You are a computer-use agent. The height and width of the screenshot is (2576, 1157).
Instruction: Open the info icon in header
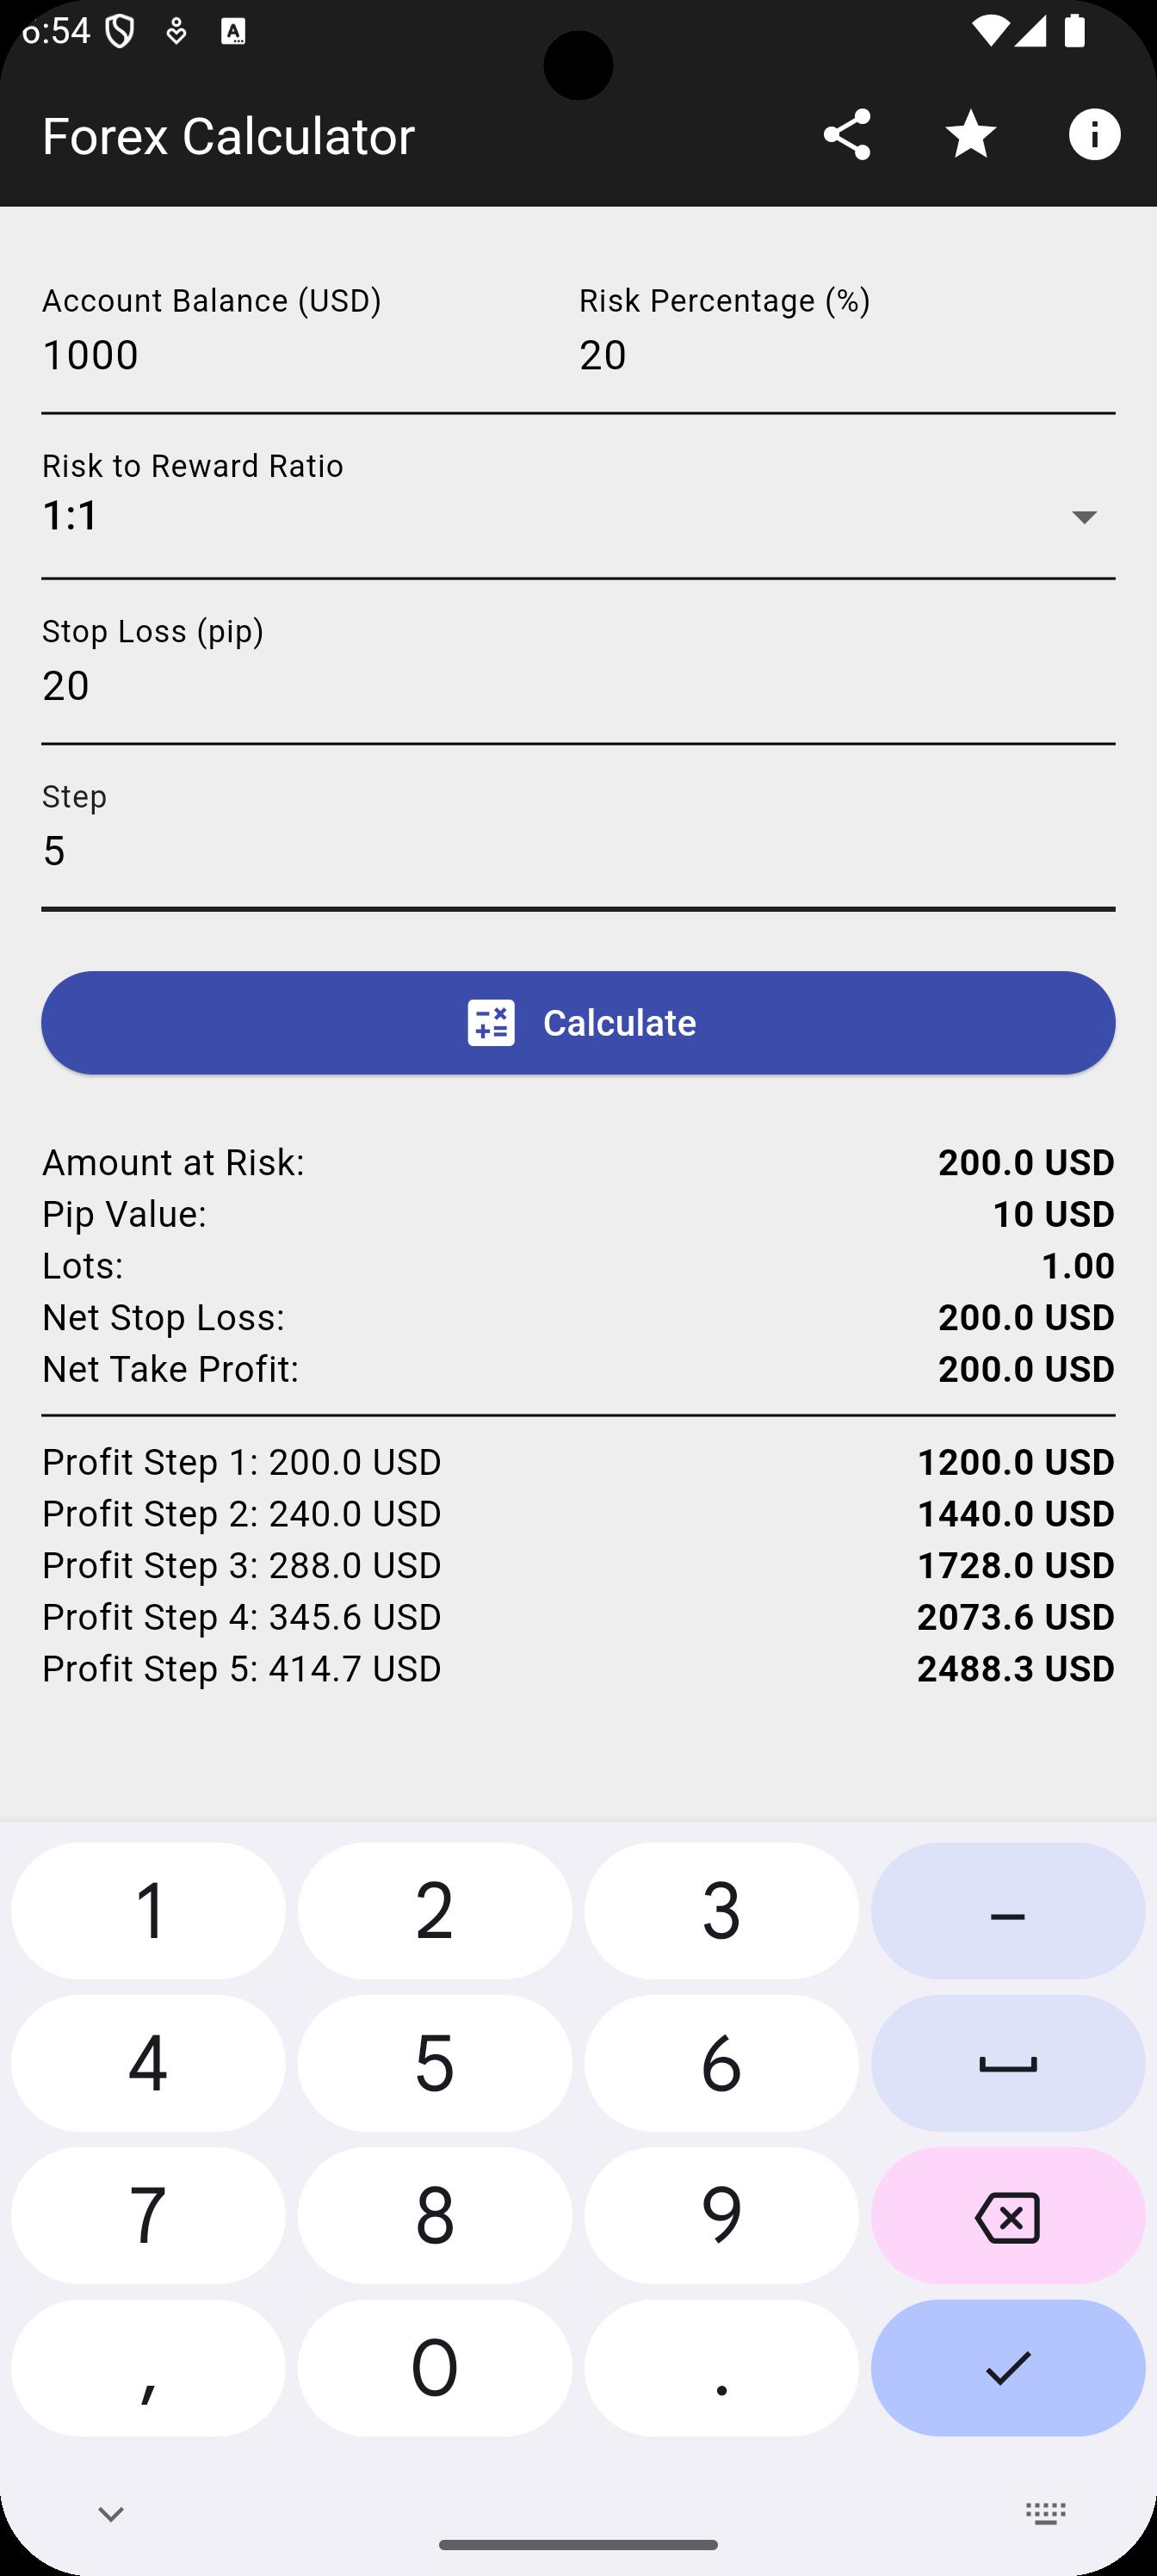pos(1094,135)
